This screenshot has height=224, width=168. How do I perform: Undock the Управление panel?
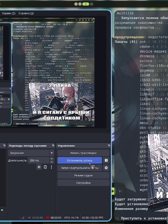coord(109,146)
